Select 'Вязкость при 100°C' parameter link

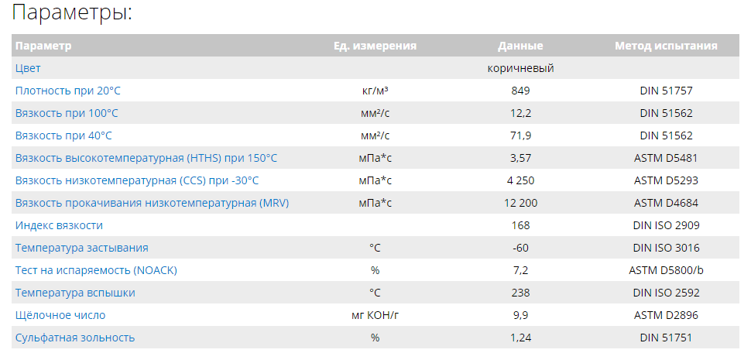[67, 113]
